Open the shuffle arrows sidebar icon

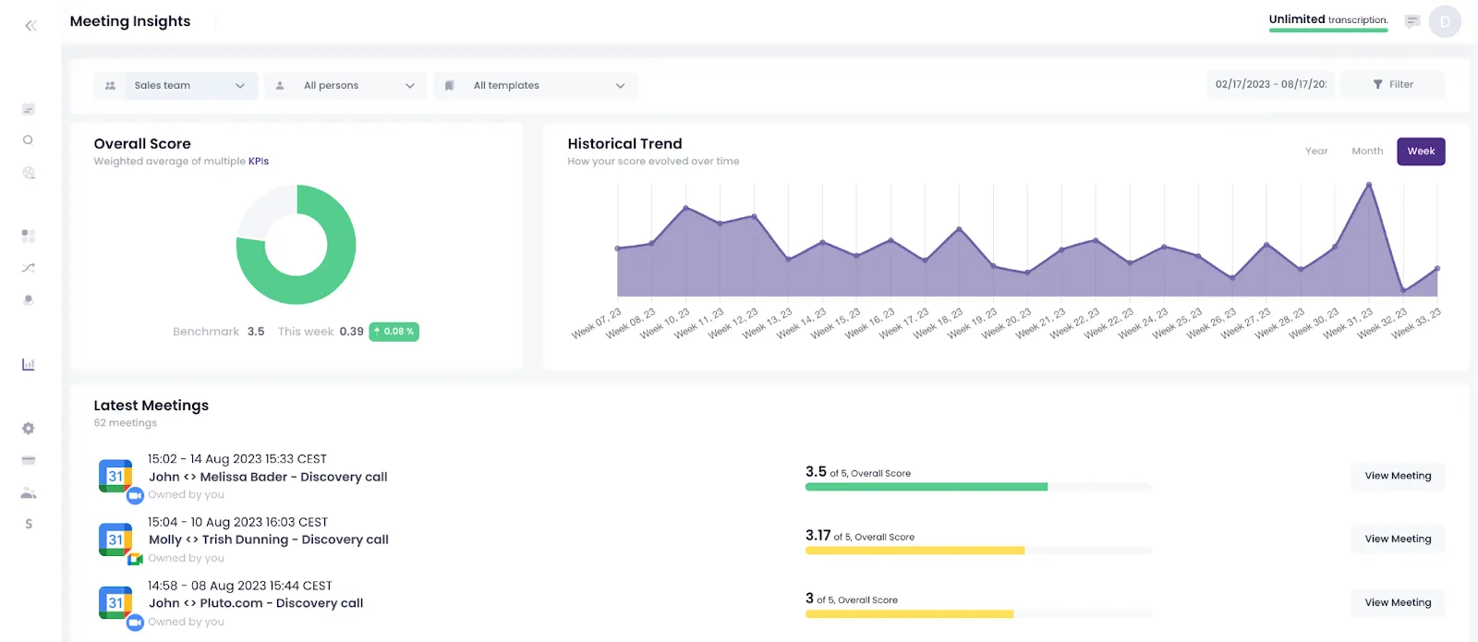click(x=29, y=268)
